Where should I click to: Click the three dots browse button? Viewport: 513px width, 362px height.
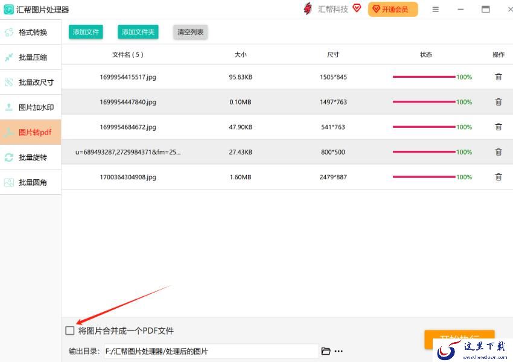click(x=339, y=351)
